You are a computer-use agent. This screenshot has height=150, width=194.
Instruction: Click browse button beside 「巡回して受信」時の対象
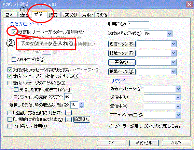coord(68,113)
